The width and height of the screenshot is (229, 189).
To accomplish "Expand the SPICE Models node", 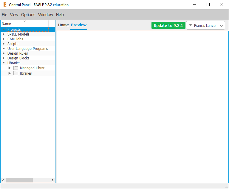I will coord(4,34).
